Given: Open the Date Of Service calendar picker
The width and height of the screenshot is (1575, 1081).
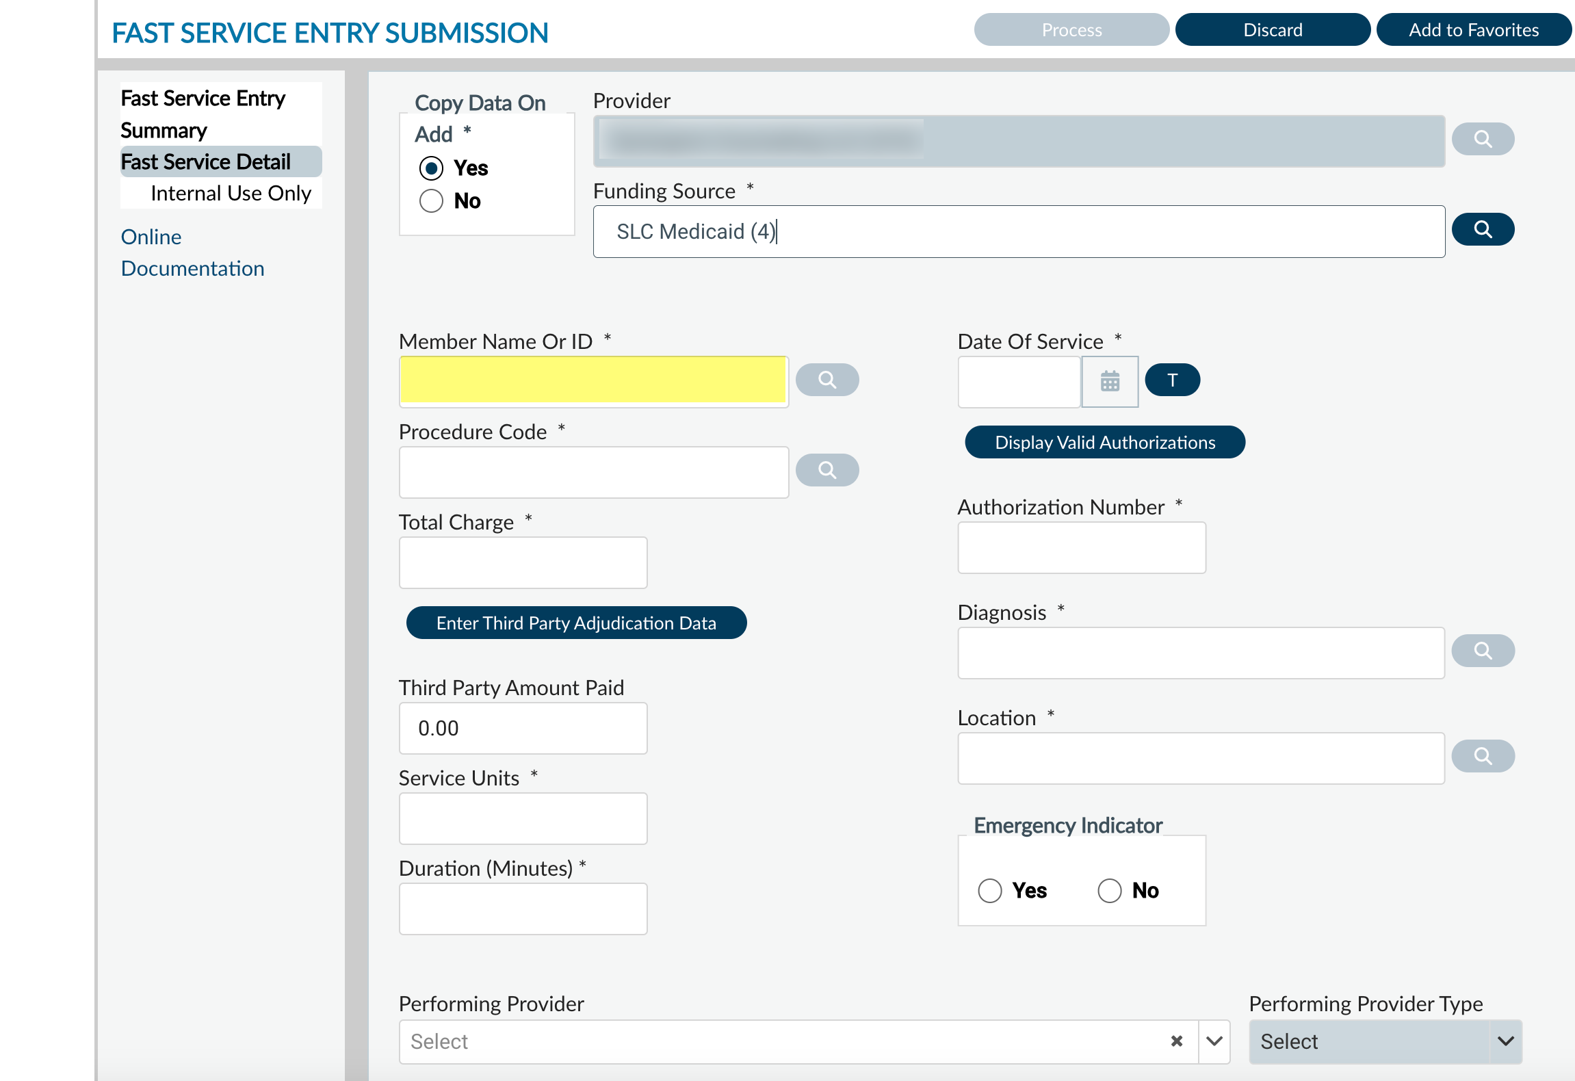Looking at the screenshot, I should pyautogui.click(x=1109, y=381).
